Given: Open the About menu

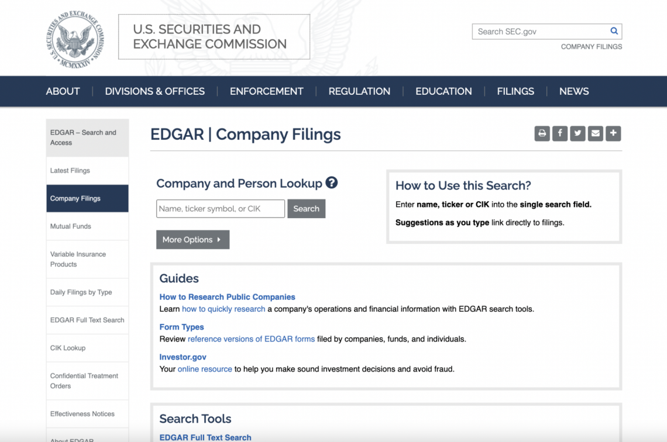Looking at the screenshot, I should [x=63, y=91].
